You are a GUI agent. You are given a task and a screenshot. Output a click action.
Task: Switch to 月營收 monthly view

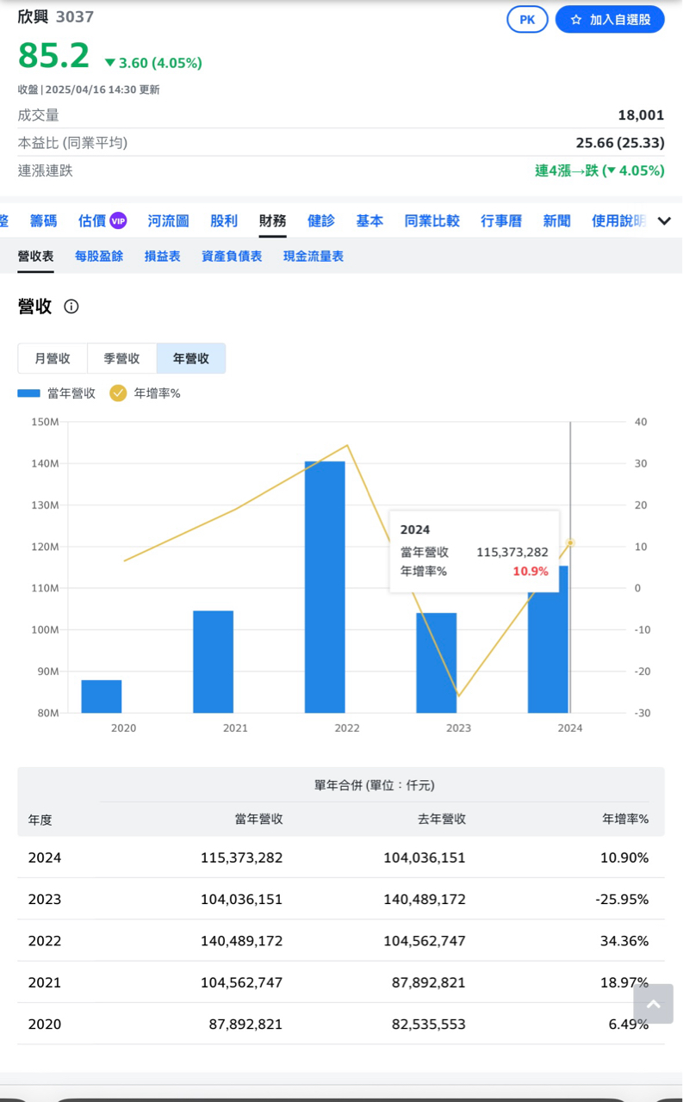pyautogui.click(x=53, y=358)
